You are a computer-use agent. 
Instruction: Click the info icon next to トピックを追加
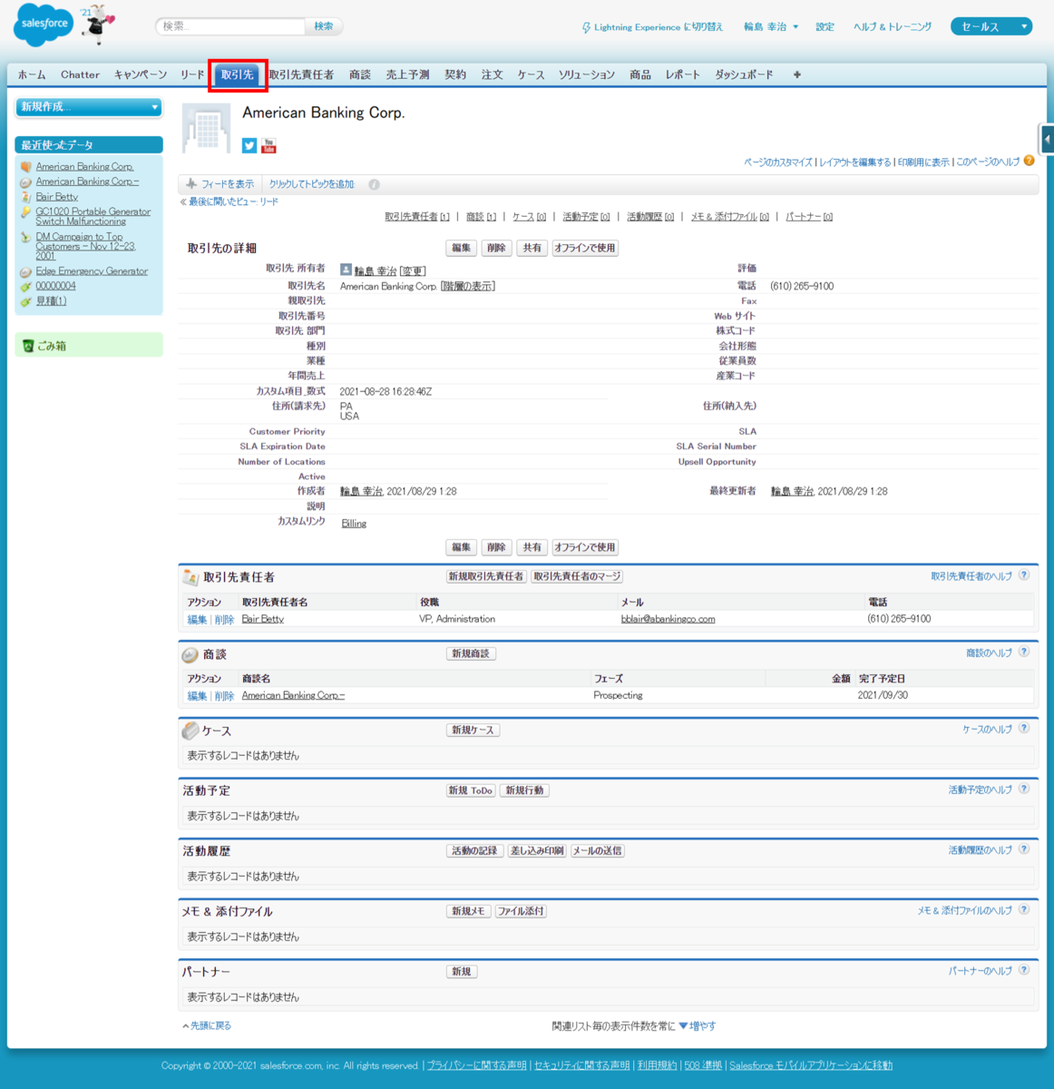[x=374, y=184]
